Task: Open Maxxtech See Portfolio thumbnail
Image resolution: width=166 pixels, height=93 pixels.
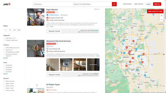Action: tap(93, 65)
